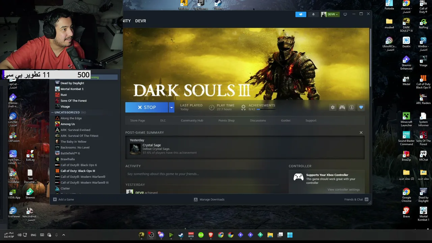Open the Discussions tab

tap(258, 120)
